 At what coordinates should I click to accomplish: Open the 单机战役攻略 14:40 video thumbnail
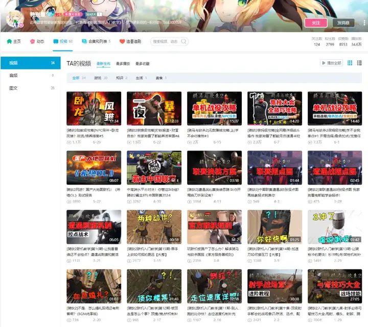pyautogui.click(x=335, y=109)
